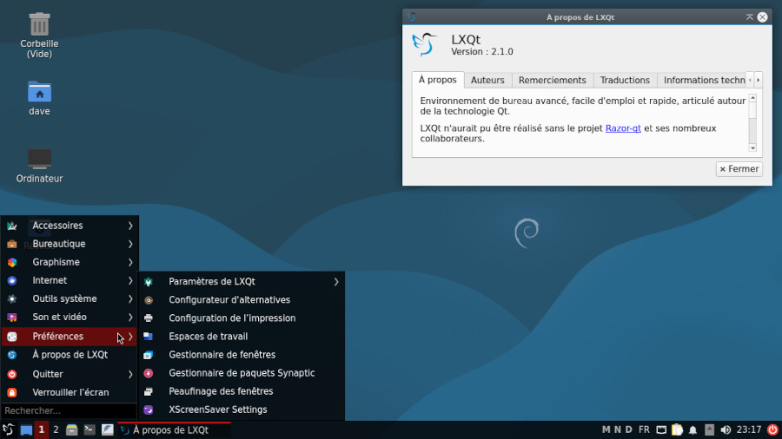Launch the text editor (feather icon) in the panel
The height and width of the screenshot is (439, 782).
(107, 429)
